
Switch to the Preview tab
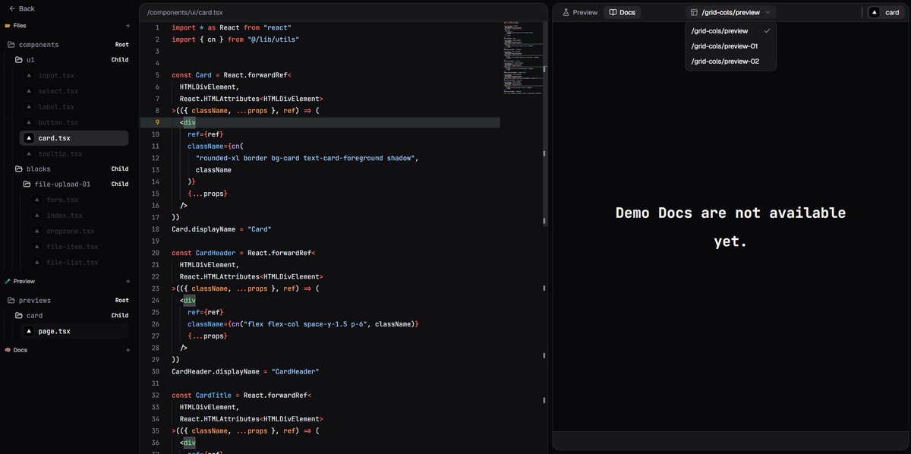[x=580, y=12]
